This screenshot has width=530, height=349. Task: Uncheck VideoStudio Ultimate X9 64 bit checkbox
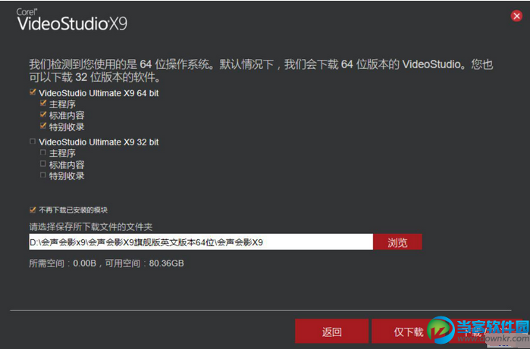(33, 92)
